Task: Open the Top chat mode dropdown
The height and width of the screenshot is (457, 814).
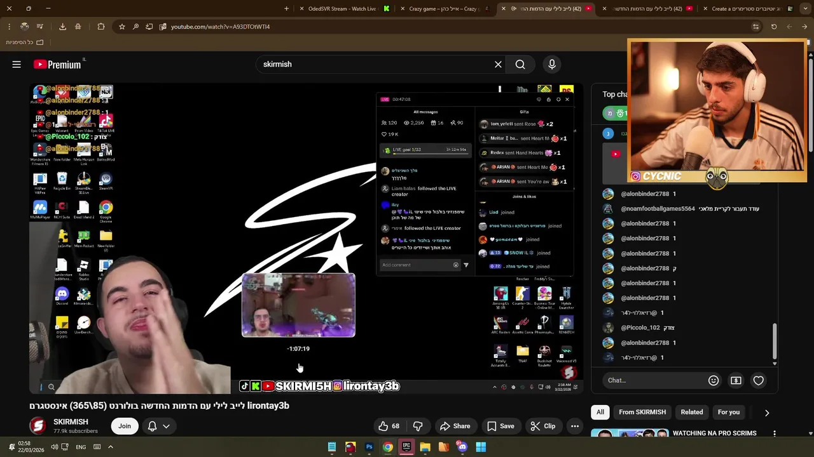Action: [x=614, y=94]
